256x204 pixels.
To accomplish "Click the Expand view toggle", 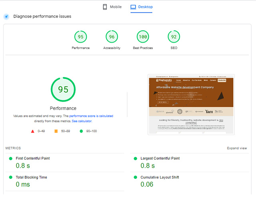I will 237,148.
